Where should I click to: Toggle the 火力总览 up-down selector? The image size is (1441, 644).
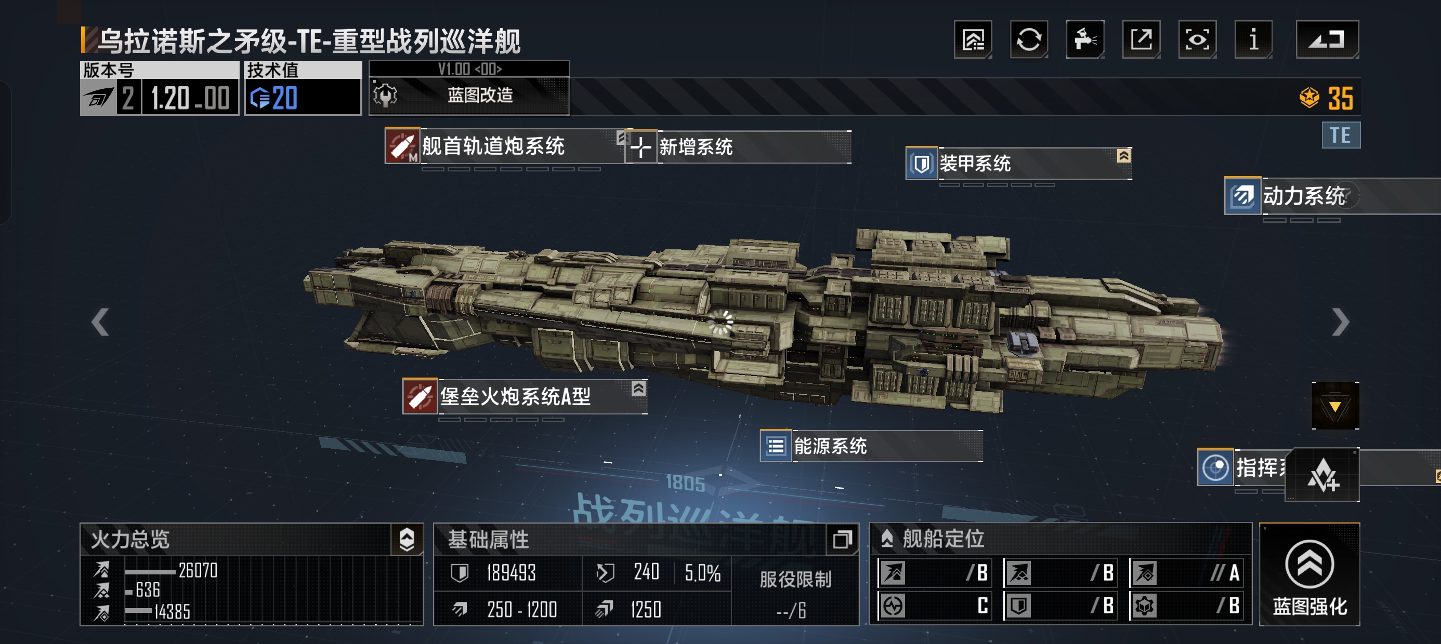pos(407,540)
